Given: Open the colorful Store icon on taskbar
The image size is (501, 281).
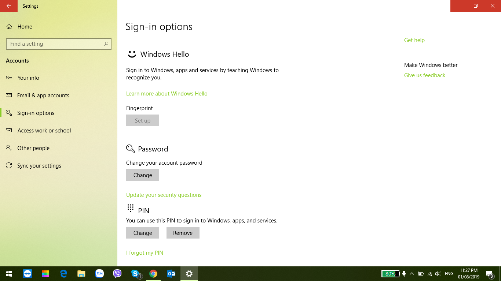Looking at the screenshot, I should tap(45, 274).
